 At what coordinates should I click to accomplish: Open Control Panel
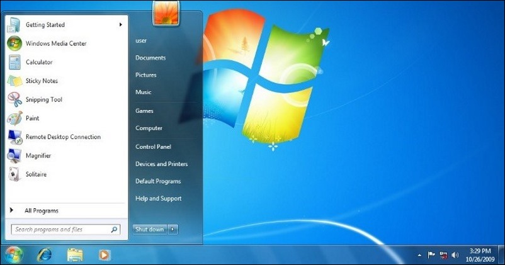point(153,147)
